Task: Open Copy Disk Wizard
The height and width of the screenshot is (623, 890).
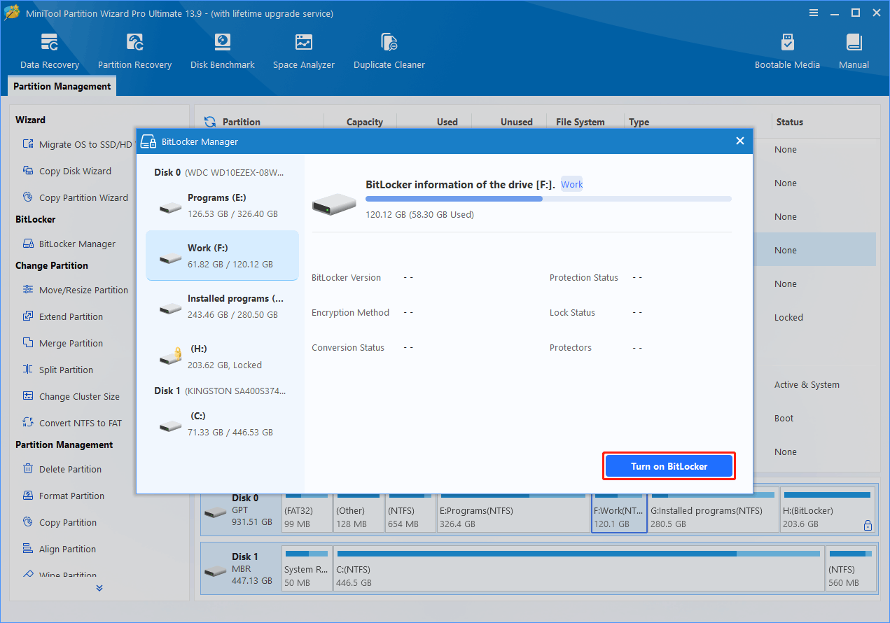Action: point(67,171)
